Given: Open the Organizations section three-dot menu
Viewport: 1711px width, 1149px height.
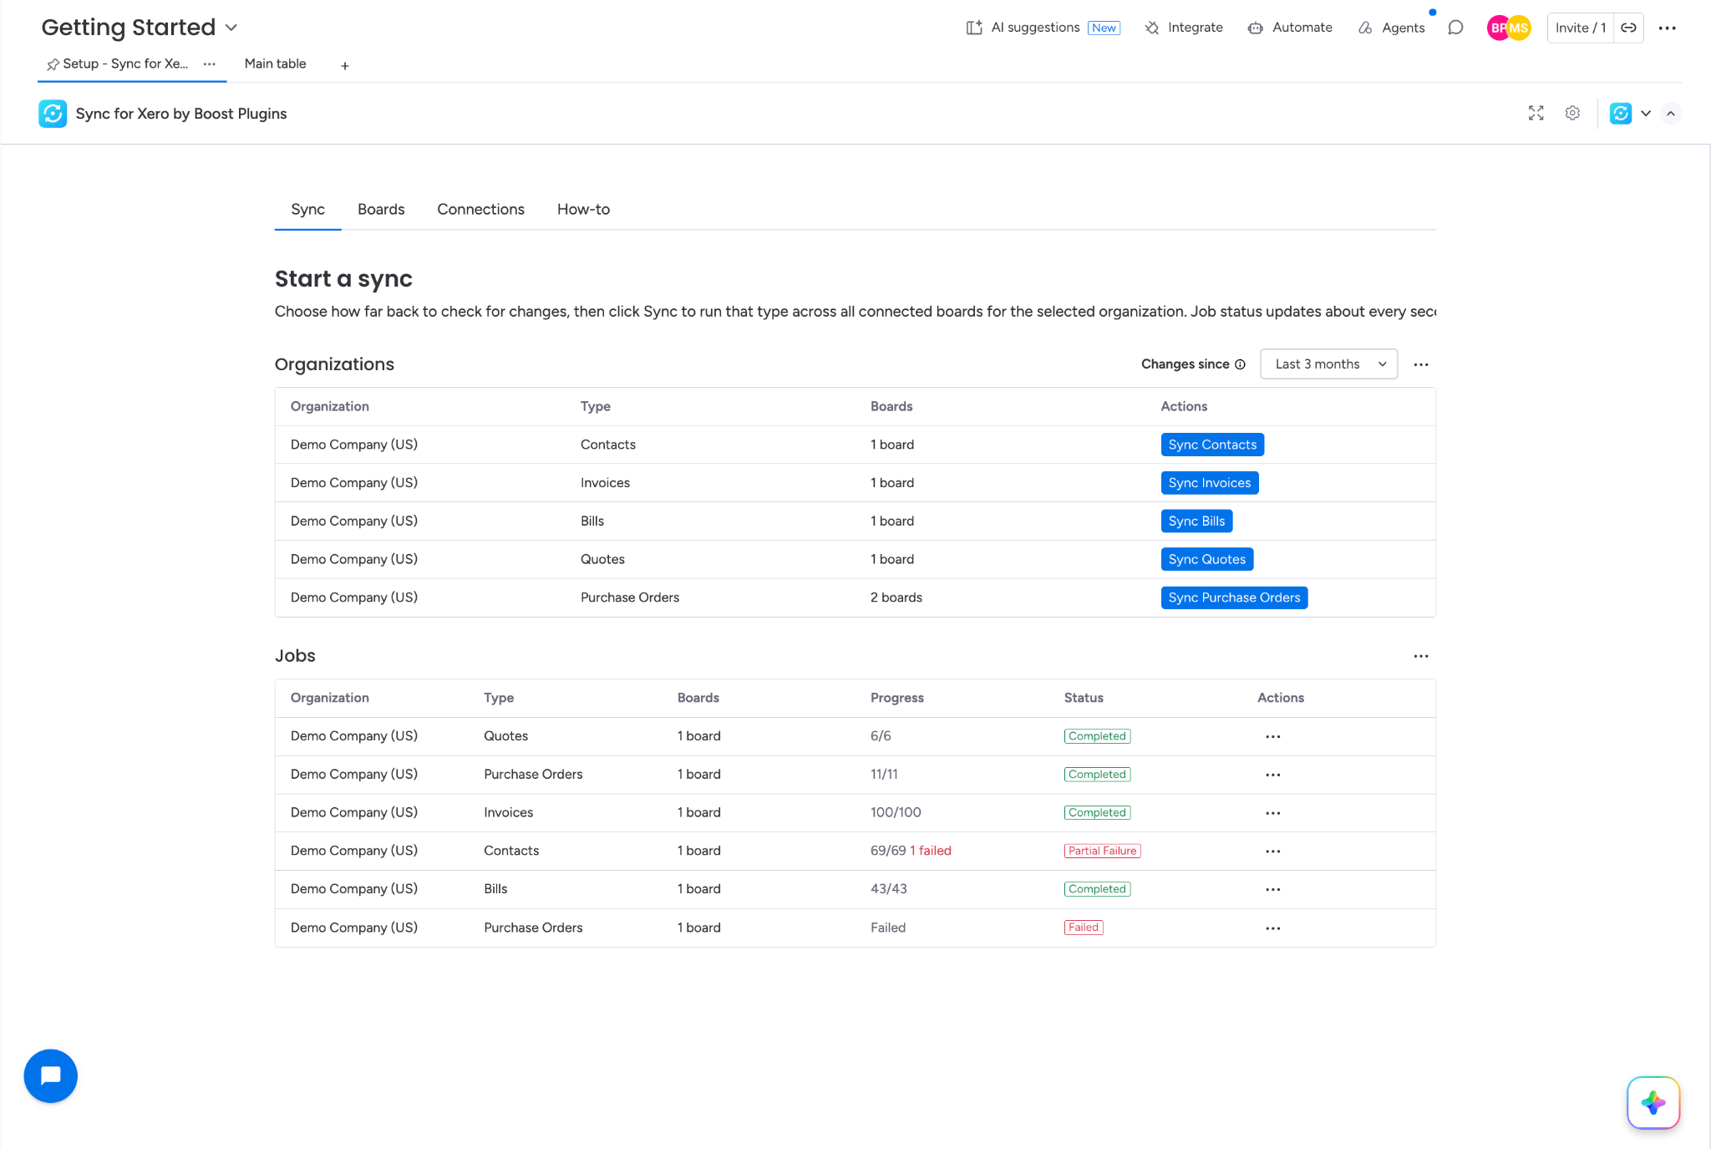Looking at the screenshot, I should click(x=1421, y=364).
